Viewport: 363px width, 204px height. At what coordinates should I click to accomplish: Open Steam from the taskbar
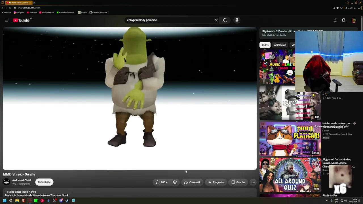point(67,201)
